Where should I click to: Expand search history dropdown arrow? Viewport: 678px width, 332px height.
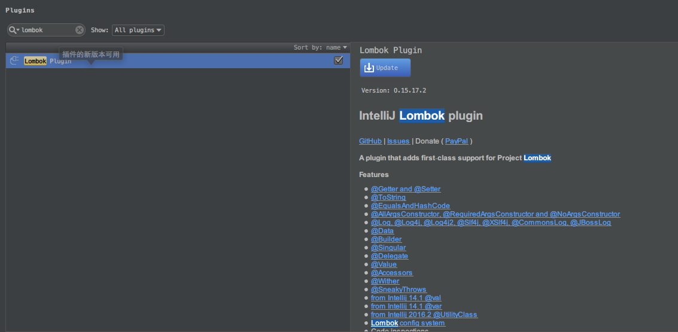pyautogui.click(x=18, y=30)
